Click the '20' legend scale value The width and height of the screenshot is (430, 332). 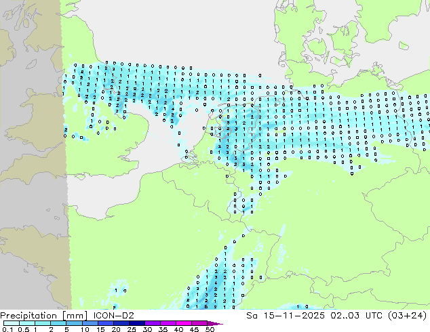pos(116,329)
